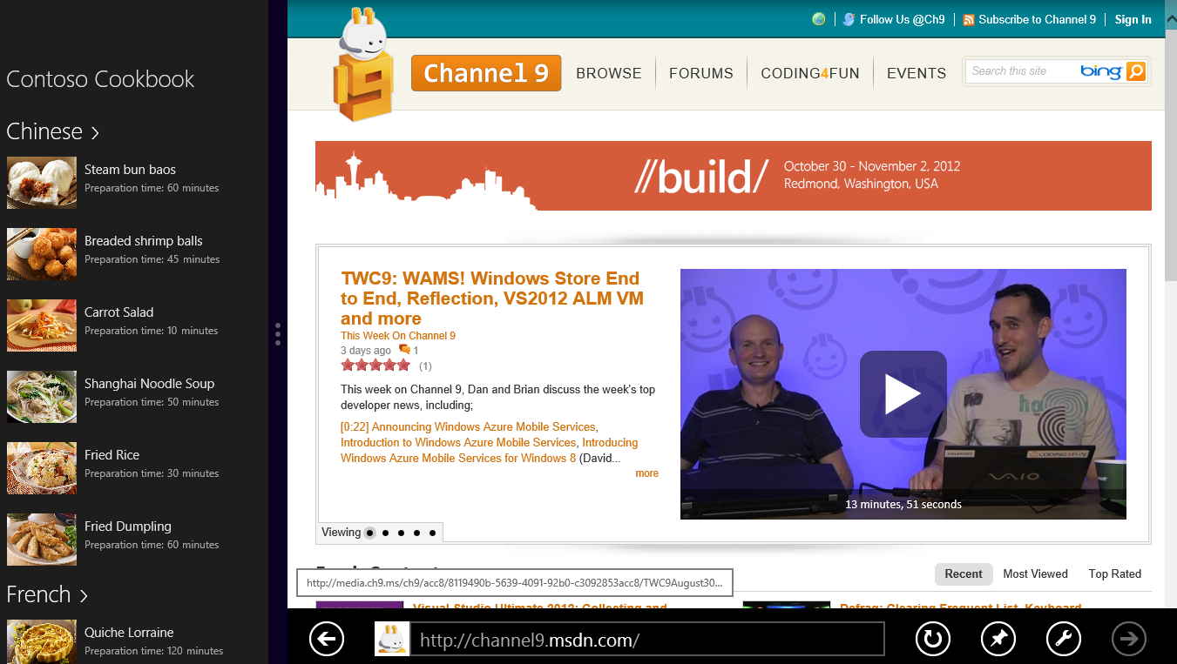Viewport: 1177px width, 664px height.
Task: Click the Channel 9 mascot logo
Action: pyautogui.click(x=364, y=64)
